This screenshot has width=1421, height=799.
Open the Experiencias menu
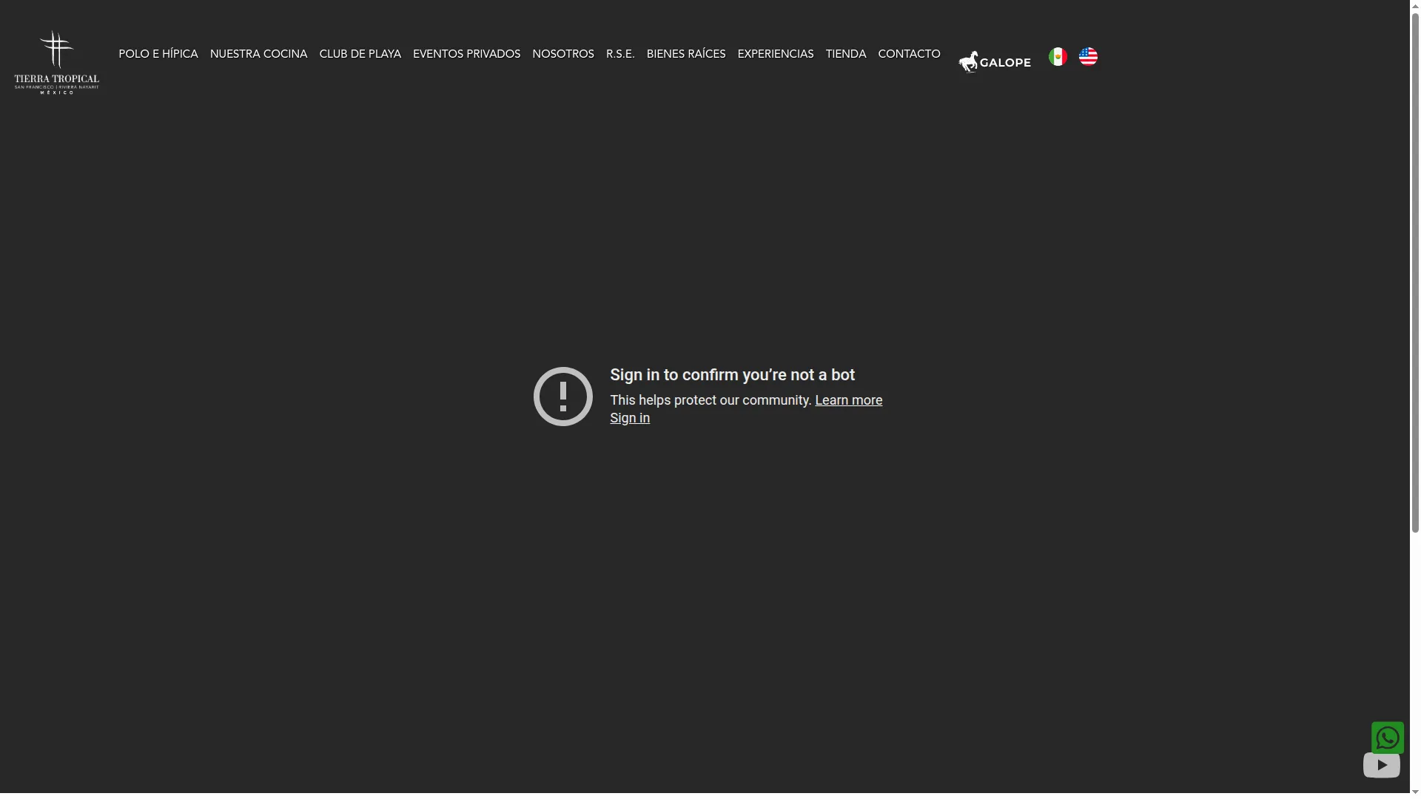(x=775, y=54)
